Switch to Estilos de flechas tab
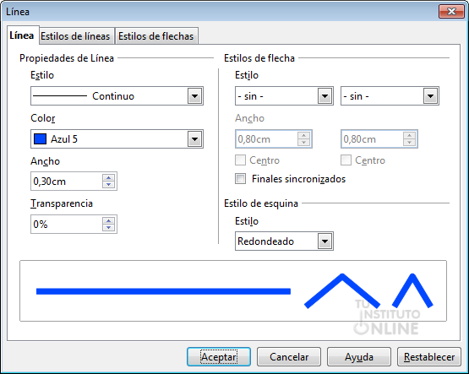This screenshot has width=469, height=374. click(156, 36)
